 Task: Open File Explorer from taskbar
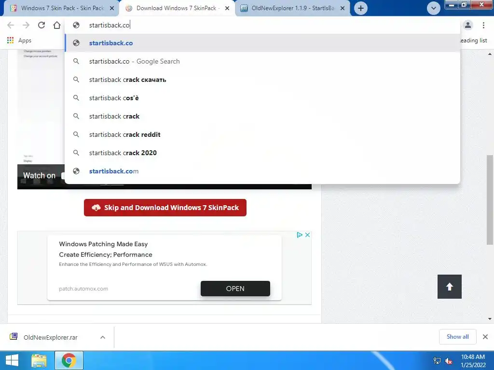point(39,360)
